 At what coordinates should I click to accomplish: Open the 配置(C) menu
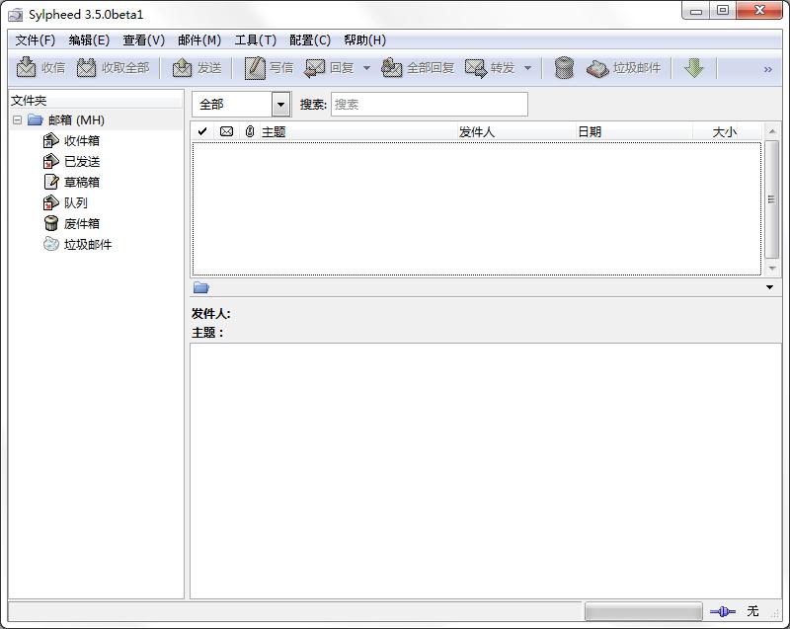310,40
